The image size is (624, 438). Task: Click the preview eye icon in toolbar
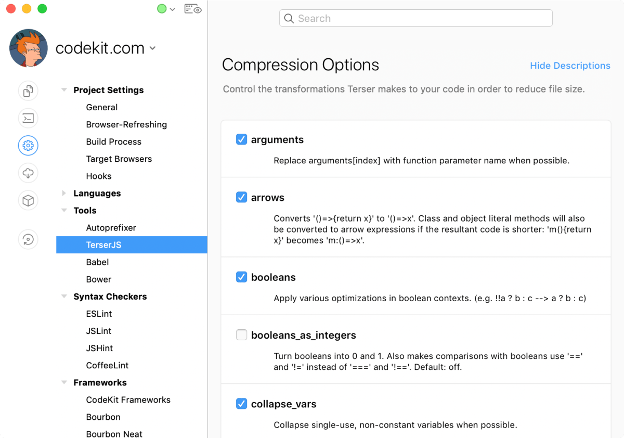tap(193, 9)
